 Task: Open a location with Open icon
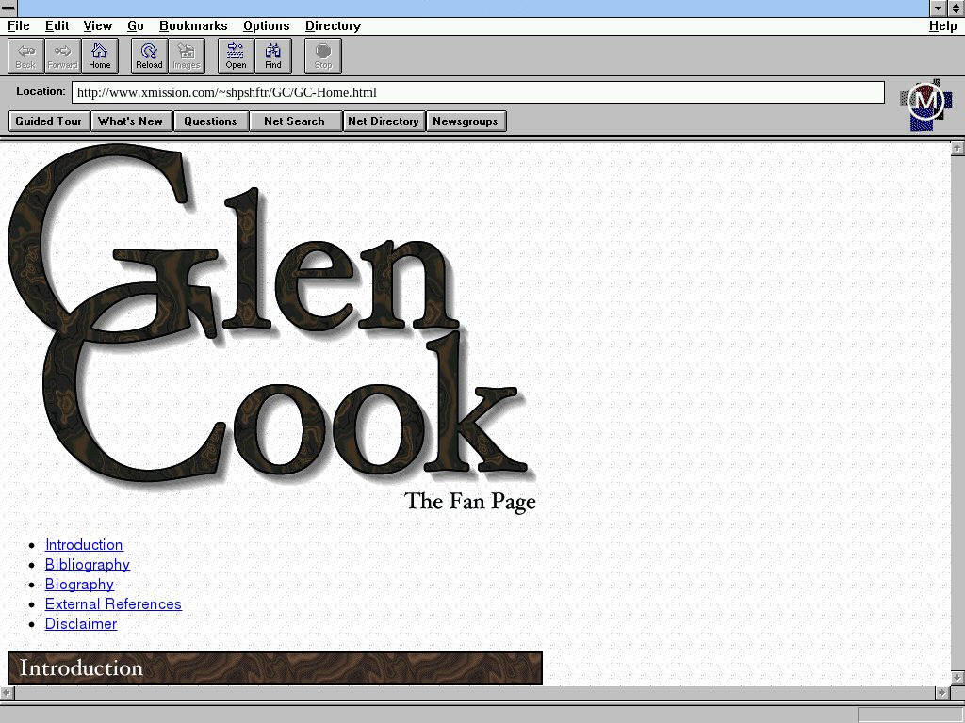click(236, 56)
